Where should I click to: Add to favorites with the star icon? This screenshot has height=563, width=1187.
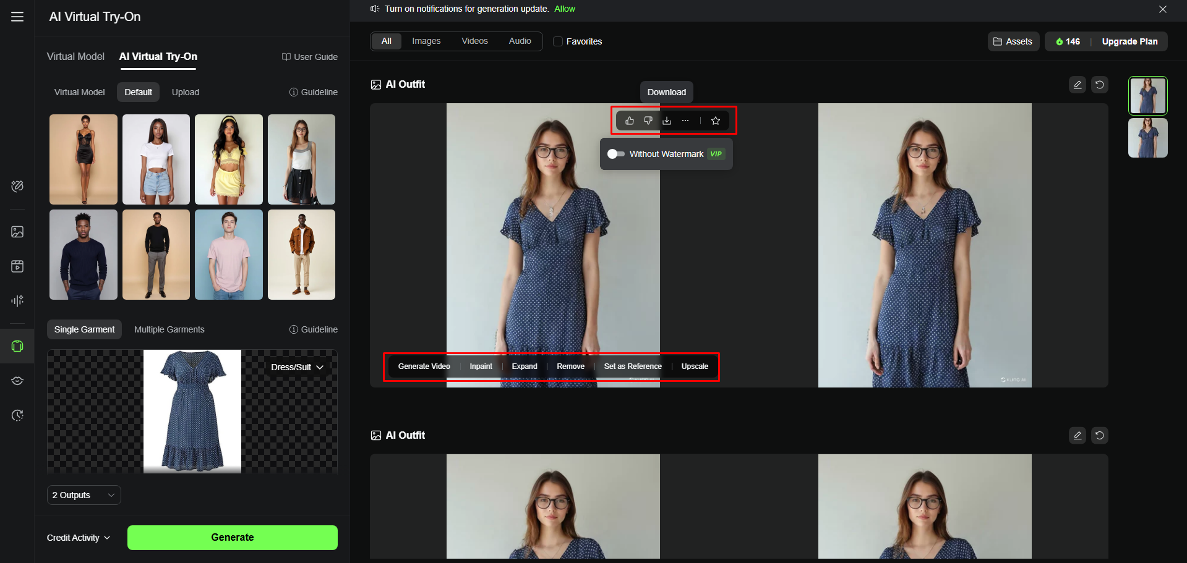click(x=716, y=121)
